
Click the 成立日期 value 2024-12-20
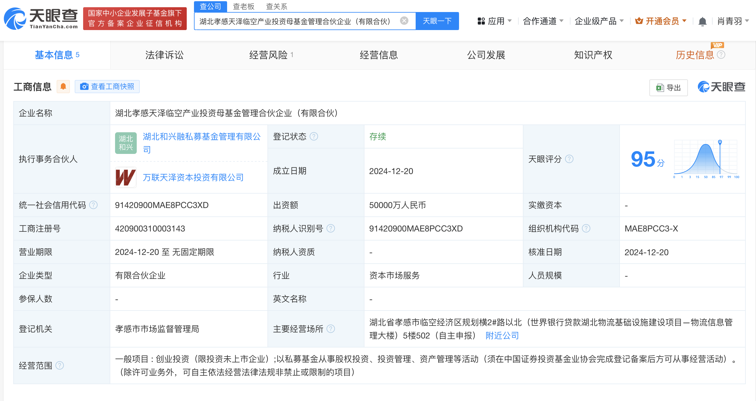[x=391, y=171]
